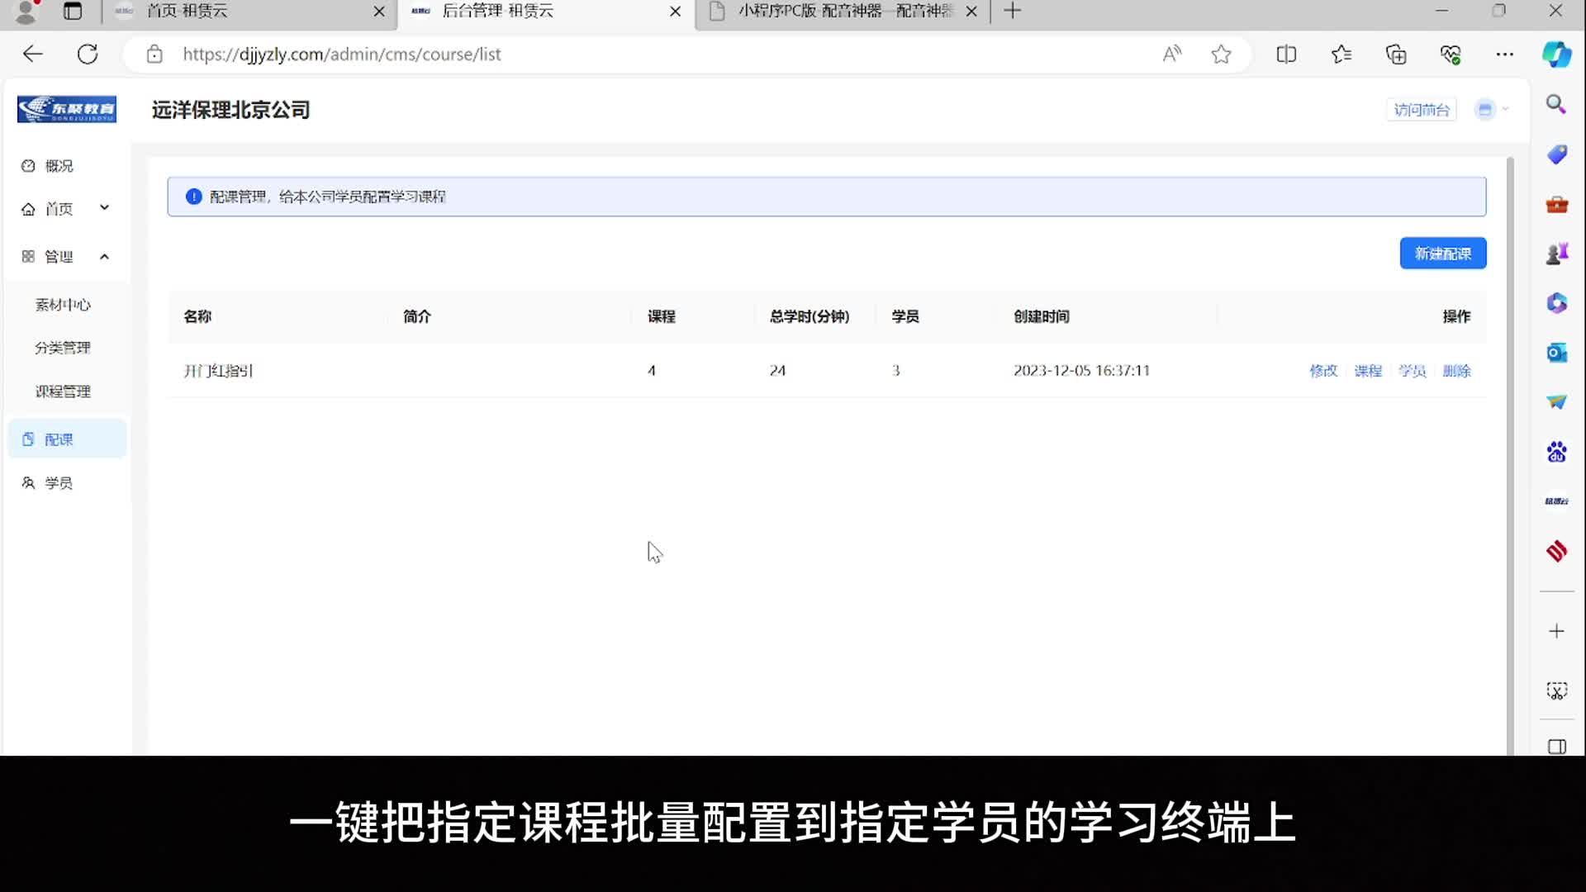Select 课程管理 in left menu
Screen dimensions: 1586x892
click(63, 391)
